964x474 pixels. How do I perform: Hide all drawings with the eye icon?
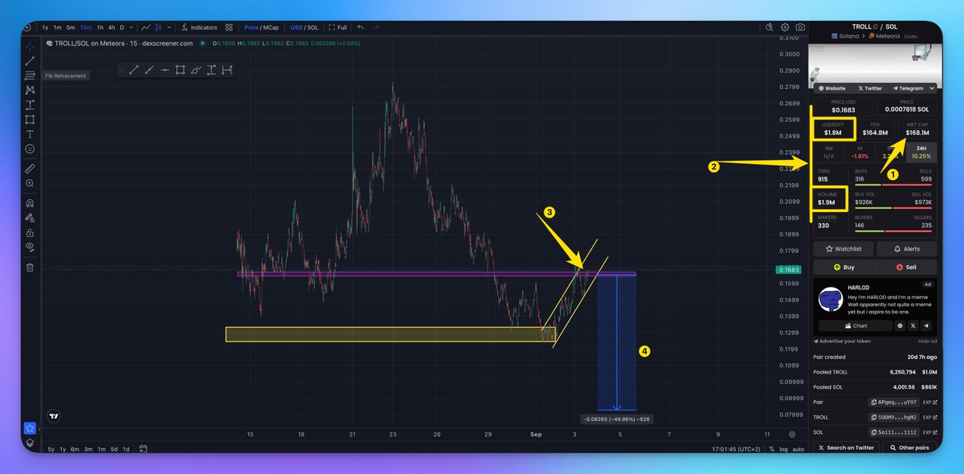(30, 246)
